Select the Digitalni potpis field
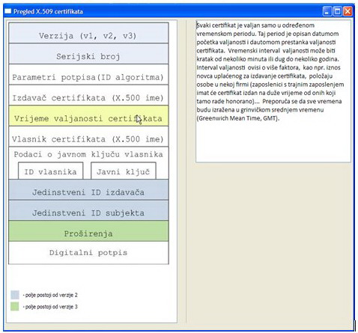 click(x=88, y=253)
